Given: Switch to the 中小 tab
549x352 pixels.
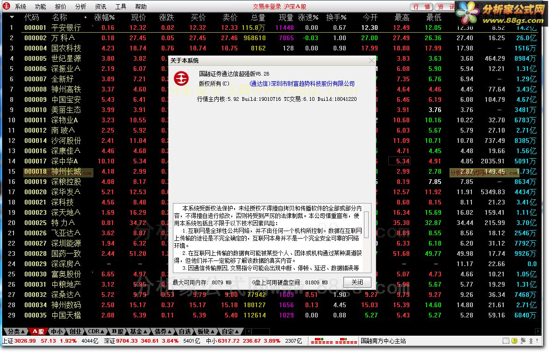Looking at the screenshot, I should pos(57,331).
